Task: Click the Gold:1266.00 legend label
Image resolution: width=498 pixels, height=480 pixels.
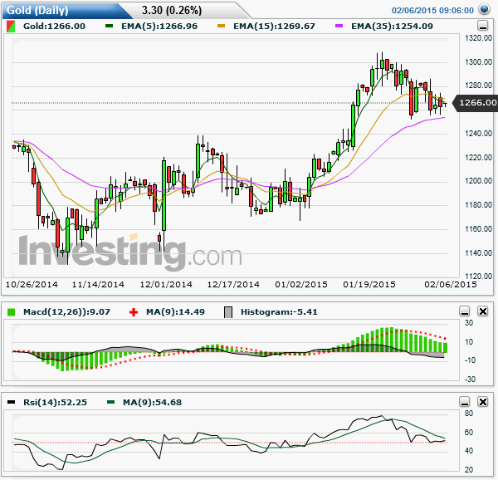Action: (x=54, y=26)
